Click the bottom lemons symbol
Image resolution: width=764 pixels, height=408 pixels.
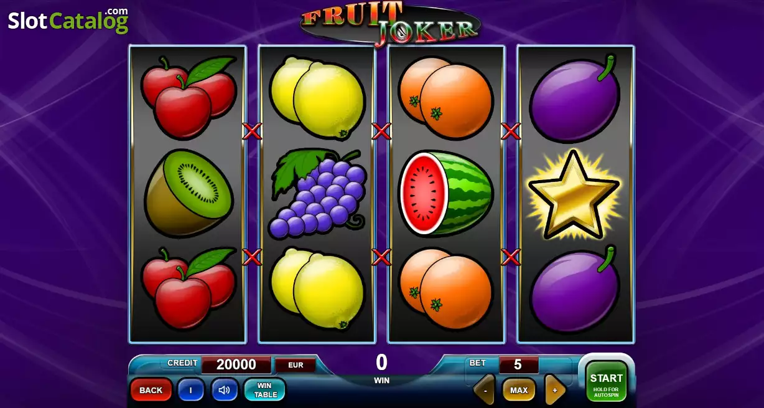click(x=317, y=288)
